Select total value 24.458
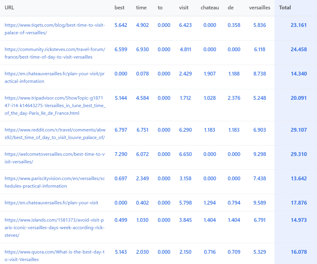Screen dimensions: 317x264 [x=299, y=49]
